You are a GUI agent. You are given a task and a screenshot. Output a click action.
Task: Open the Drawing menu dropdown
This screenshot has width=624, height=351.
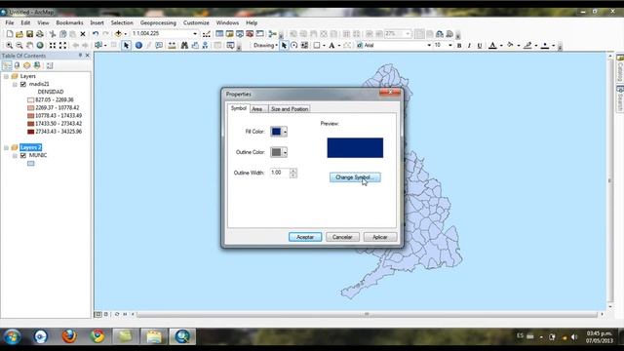(265, 46)
